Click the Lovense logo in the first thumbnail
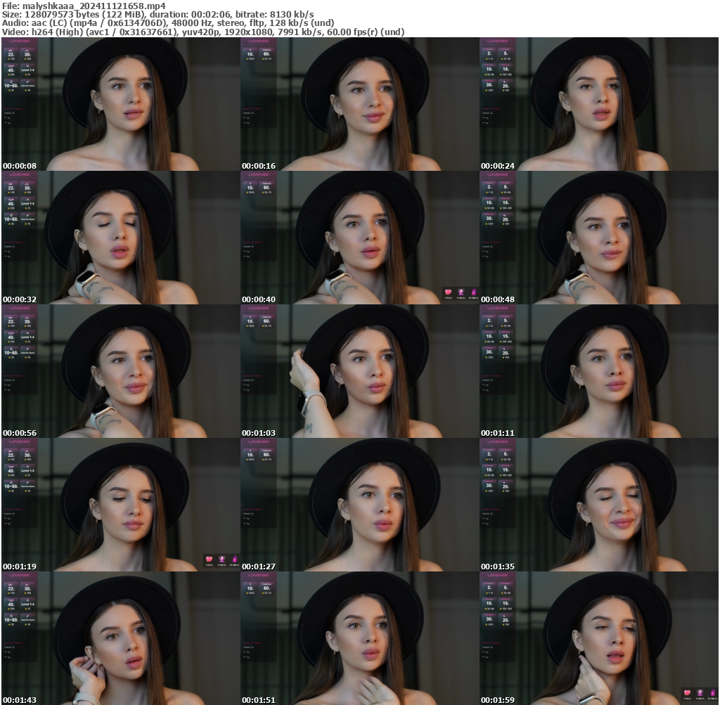Viewport: 720px width, 705px height. pos(19,41)
